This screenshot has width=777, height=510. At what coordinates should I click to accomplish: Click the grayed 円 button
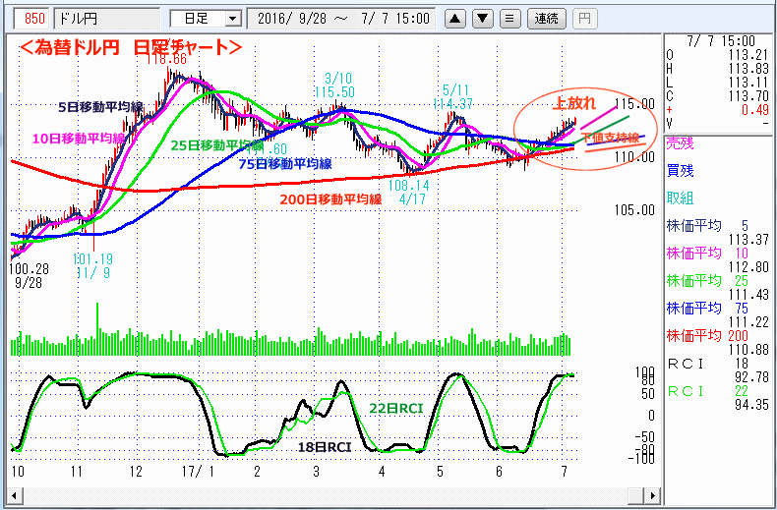584,18
